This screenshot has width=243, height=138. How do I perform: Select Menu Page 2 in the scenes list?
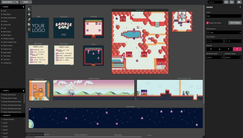click(12, 35)
